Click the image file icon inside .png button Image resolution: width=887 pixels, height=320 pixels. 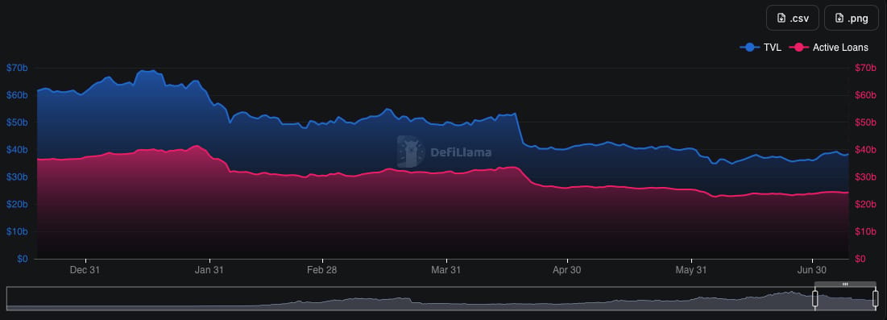click(x=839, y=18)
